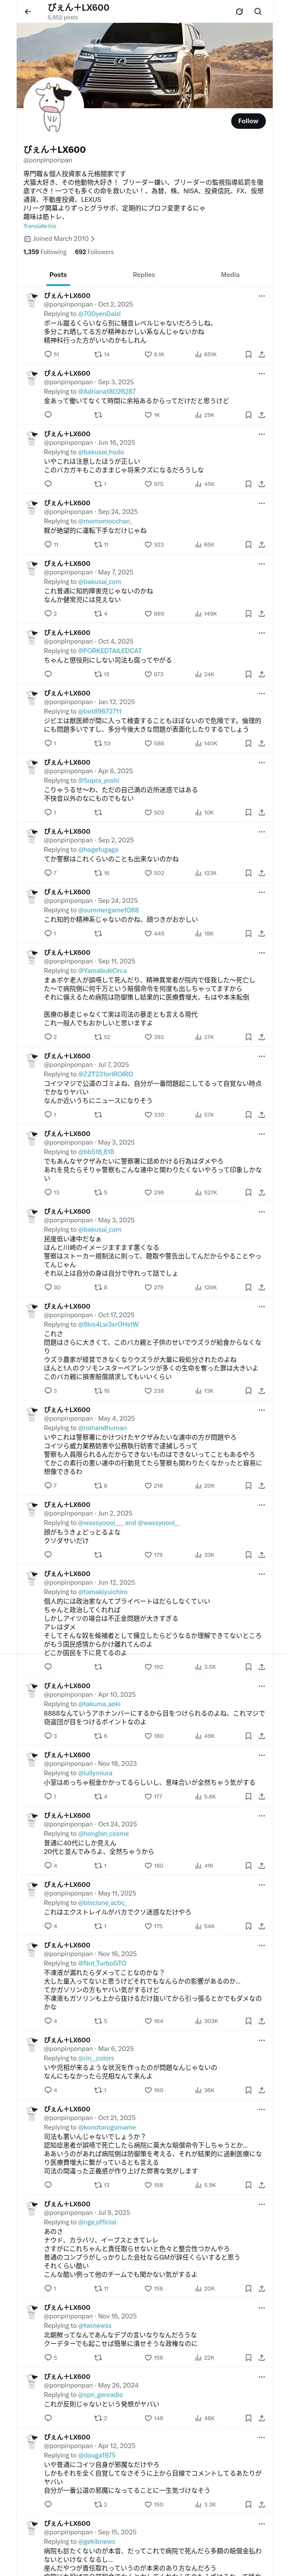Expand the Joined March 2010 details
The image size is (289, 2576).
pos(57,239)
